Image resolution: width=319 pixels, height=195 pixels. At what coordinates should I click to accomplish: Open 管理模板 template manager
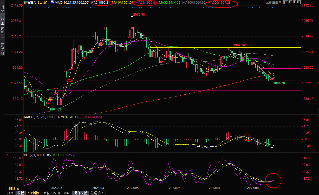click(x=97, y=193)
